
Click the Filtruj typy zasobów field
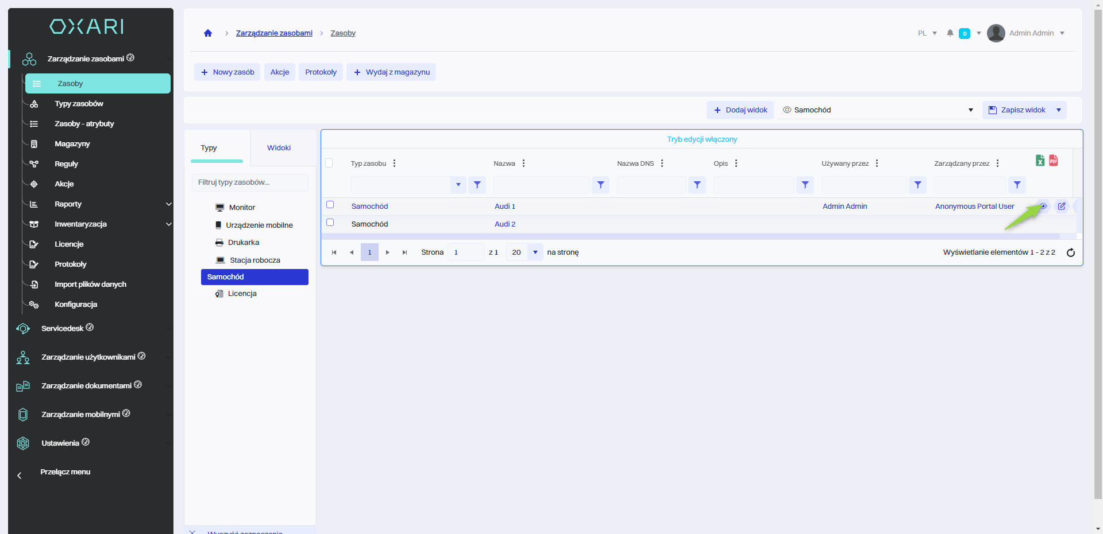click(x=250, y=182)
